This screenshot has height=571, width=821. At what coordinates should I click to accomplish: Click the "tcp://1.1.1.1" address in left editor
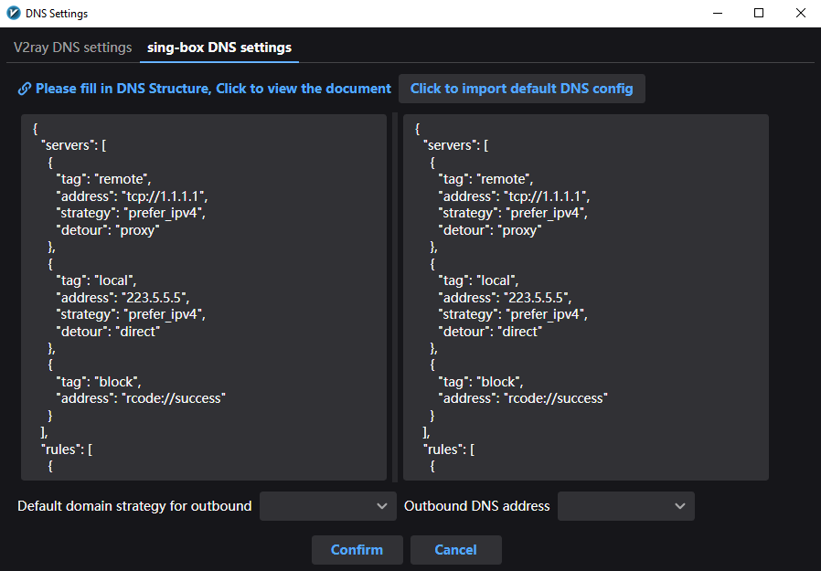[x=165, y=196]
